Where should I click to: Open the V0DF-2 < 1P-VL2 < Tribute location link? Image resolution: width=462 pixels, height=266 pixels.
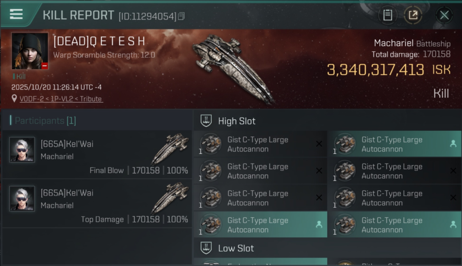61,99
